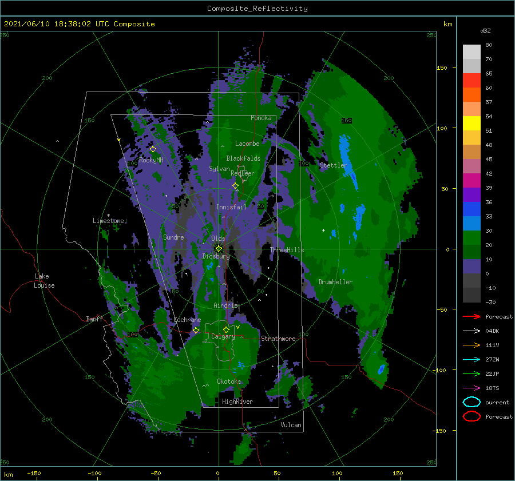
Task: Click the Limestone label
Action: pos(108,221)
